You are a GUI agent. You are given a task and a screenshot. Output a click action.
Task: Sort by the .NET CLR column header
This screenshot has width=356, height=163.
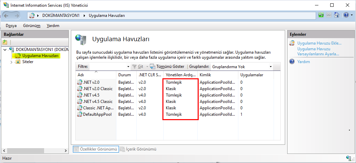(x=150, y=75)
